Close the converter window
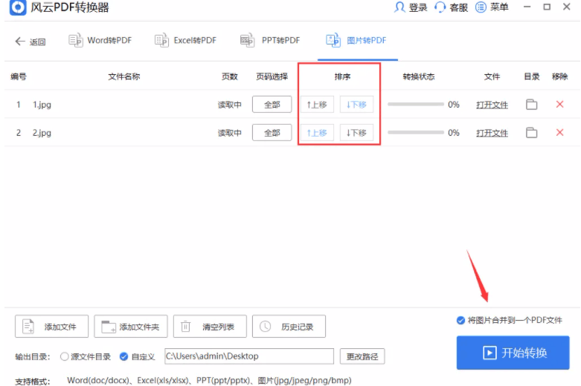Image resolution: width=581 pixels, height=386 pixels. [x=567, y=7]
